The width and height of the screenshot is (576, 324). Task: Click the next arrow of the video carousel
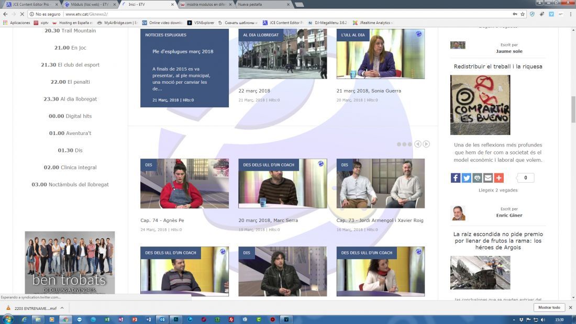coord(426,144)
